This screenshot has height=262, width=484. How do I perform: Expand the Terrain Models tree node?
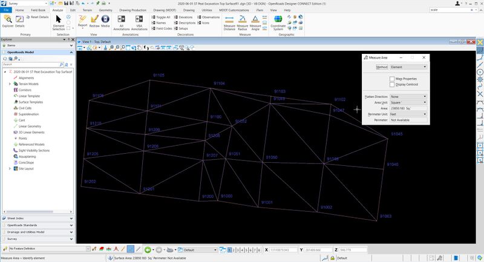10,84
